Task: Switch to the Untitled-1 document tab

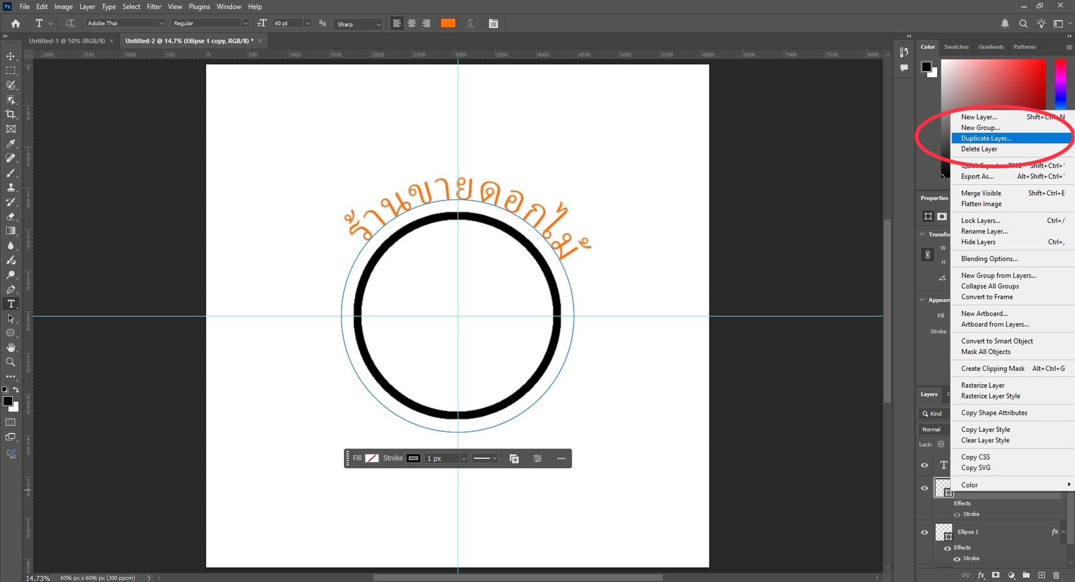Action: [67, 41]
